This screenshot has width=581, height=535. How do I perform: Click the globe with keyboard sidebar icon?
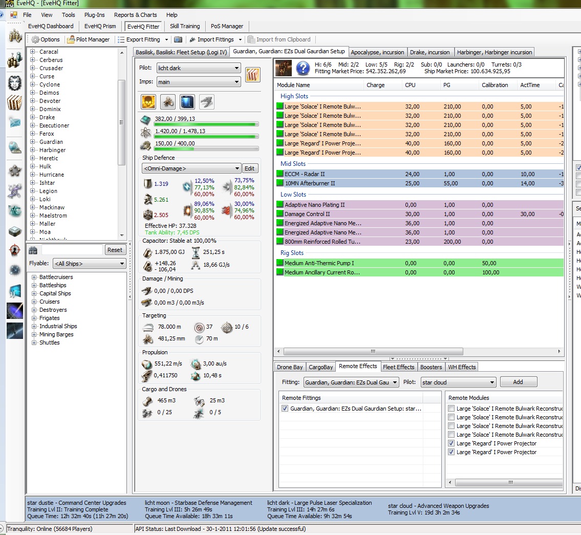click(x=15, y=147)
